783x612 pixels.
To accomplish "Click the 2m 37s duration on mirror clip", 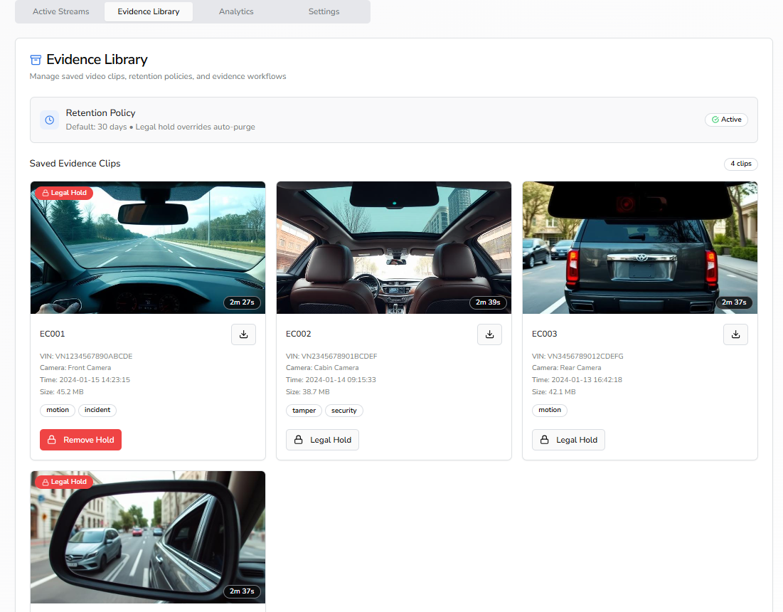I will (x=243, y=591).
